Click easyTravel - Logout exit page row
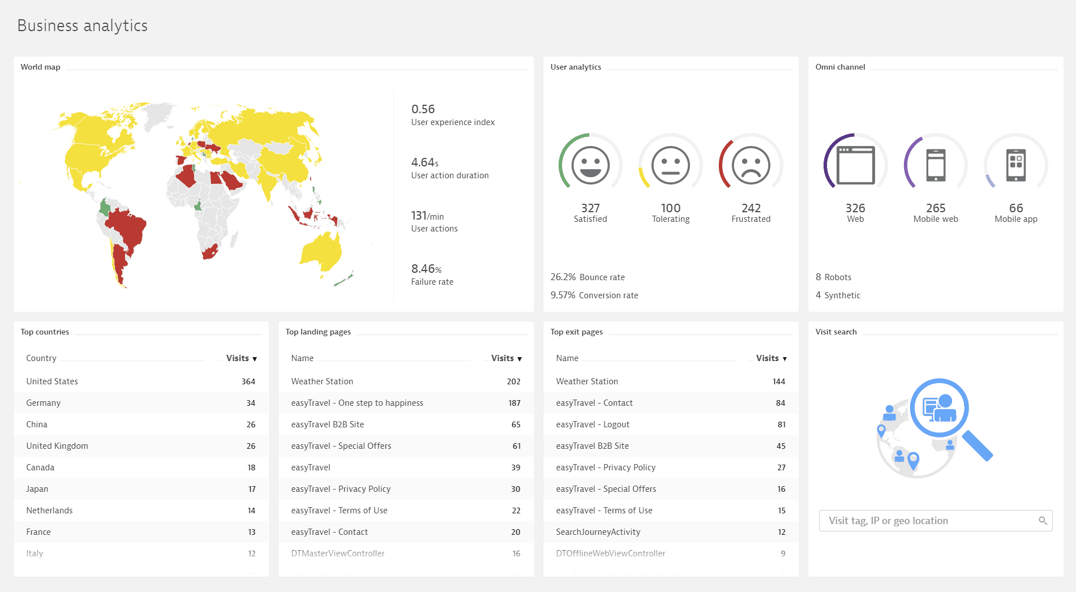The height and width of the screenshot is (592, 1076). point(671,424)
